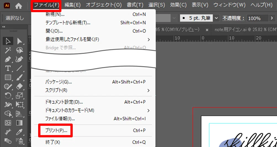Select the Selection (black arrow) tool

coord(8,41)
